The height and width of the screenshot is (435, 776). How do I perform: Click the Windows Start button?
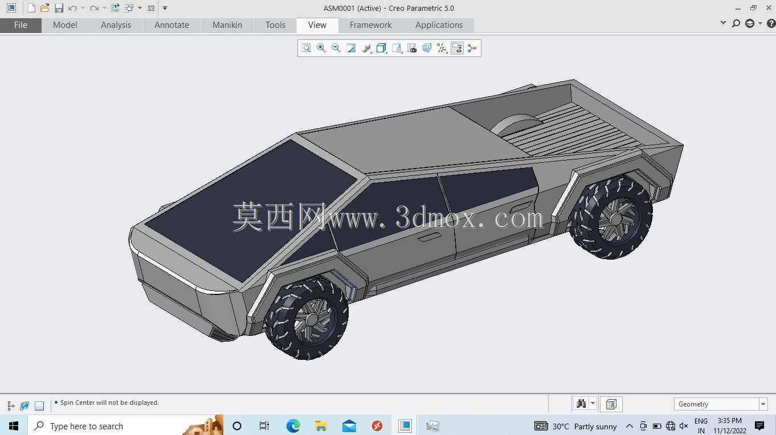pyautogui.click(x=14, y=426)
